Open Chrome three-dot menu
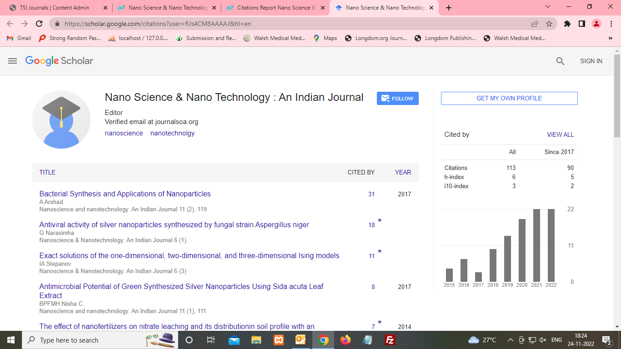The width and height of the screenshot is (621, 349). tap(611, 24)
